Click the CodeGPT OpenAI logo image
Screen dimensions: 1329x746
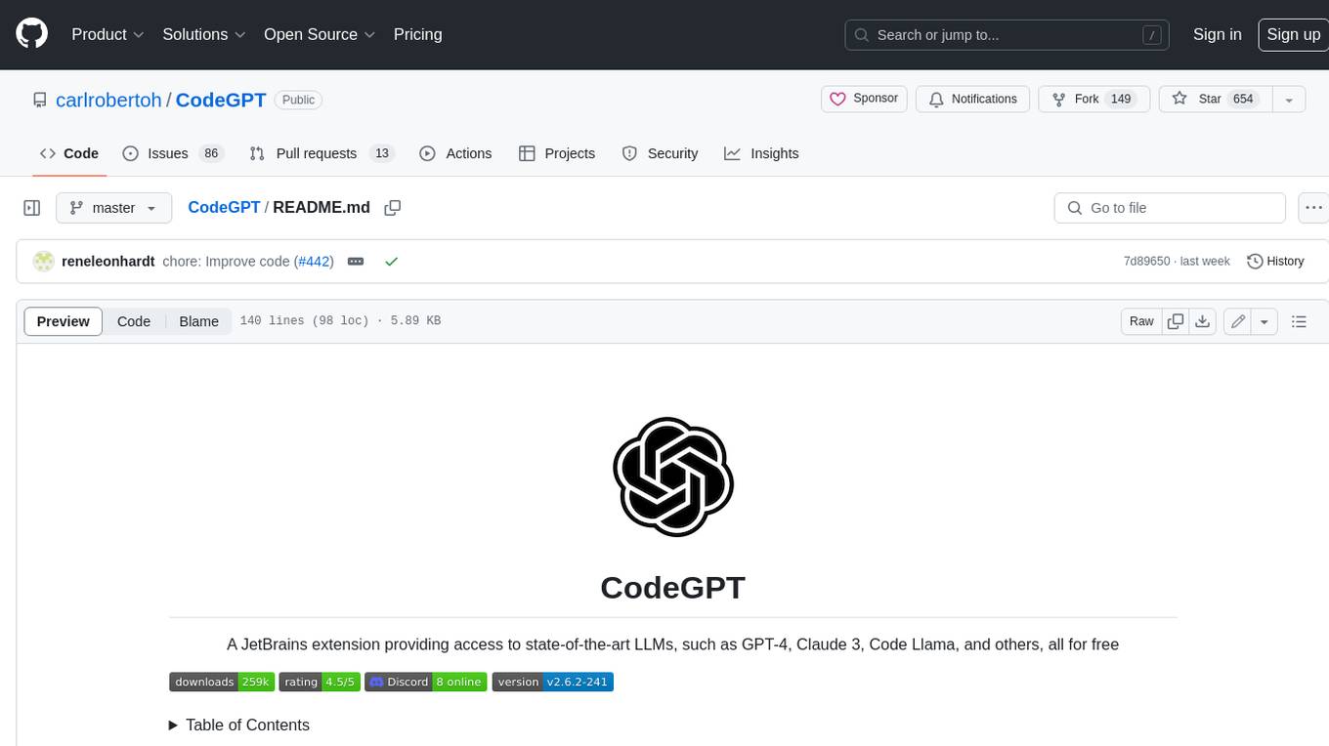(x=673, y=477)
